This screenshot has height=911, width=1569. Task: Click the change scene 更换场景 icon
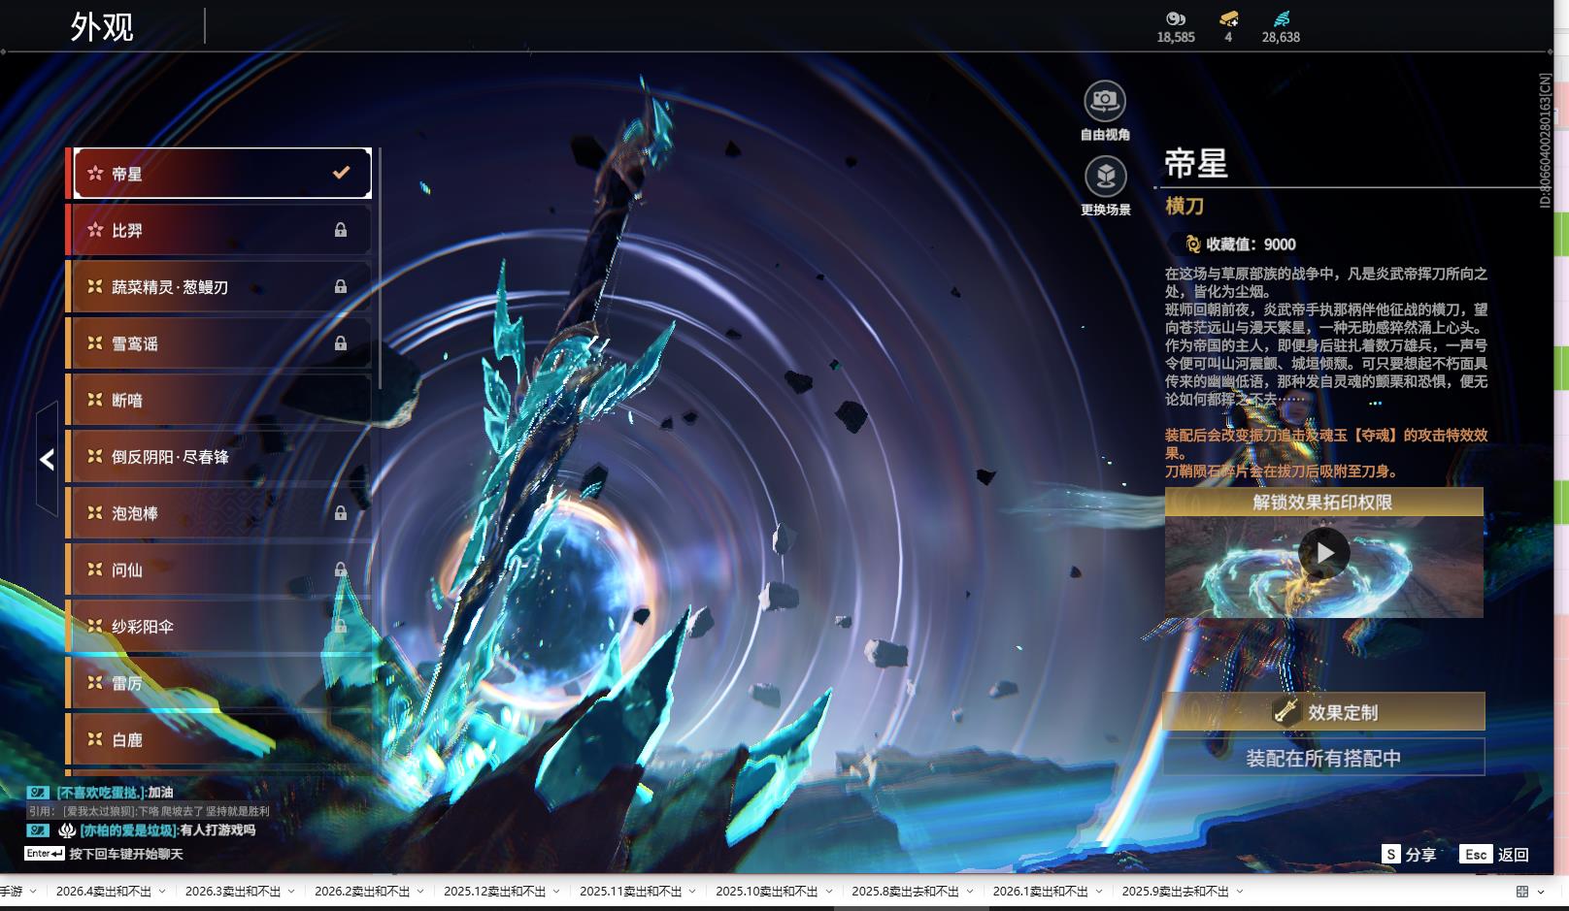(1105, 177)
